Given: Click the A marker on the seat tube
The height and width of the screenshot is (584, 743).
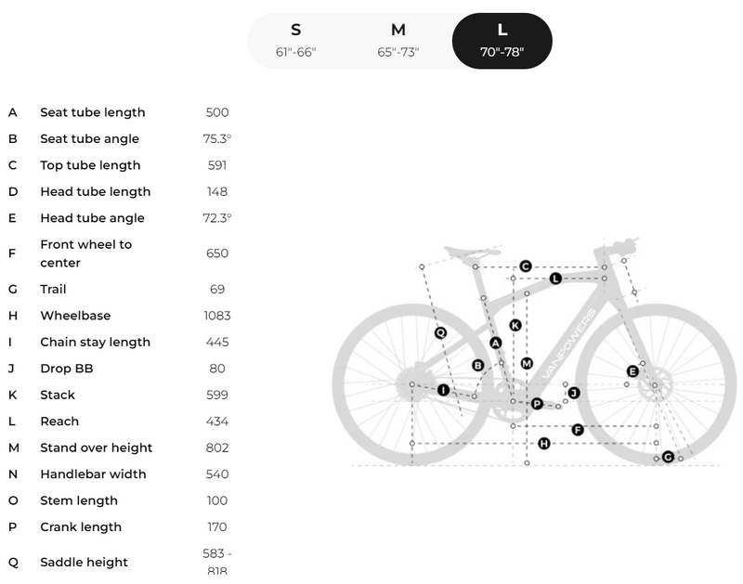Looking at the screenshot, I should [x=495, y=343].
